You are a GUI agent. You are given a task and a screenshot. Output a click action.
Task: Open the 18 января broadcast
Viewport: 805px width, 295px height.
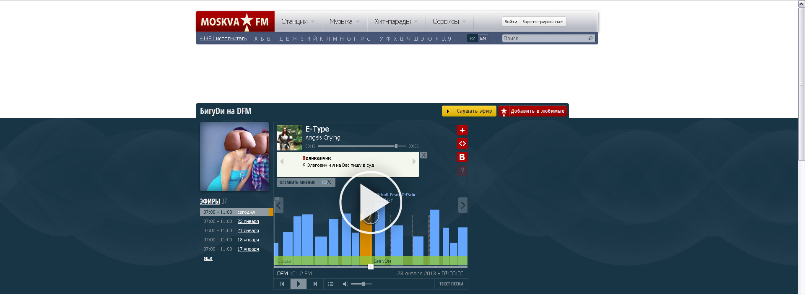tap(248, 240)
